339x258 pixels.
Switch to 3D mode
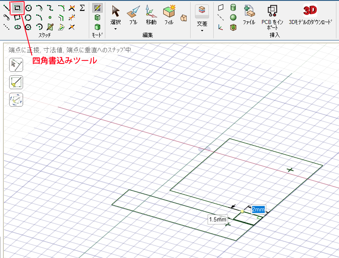[x=97, y=27]
